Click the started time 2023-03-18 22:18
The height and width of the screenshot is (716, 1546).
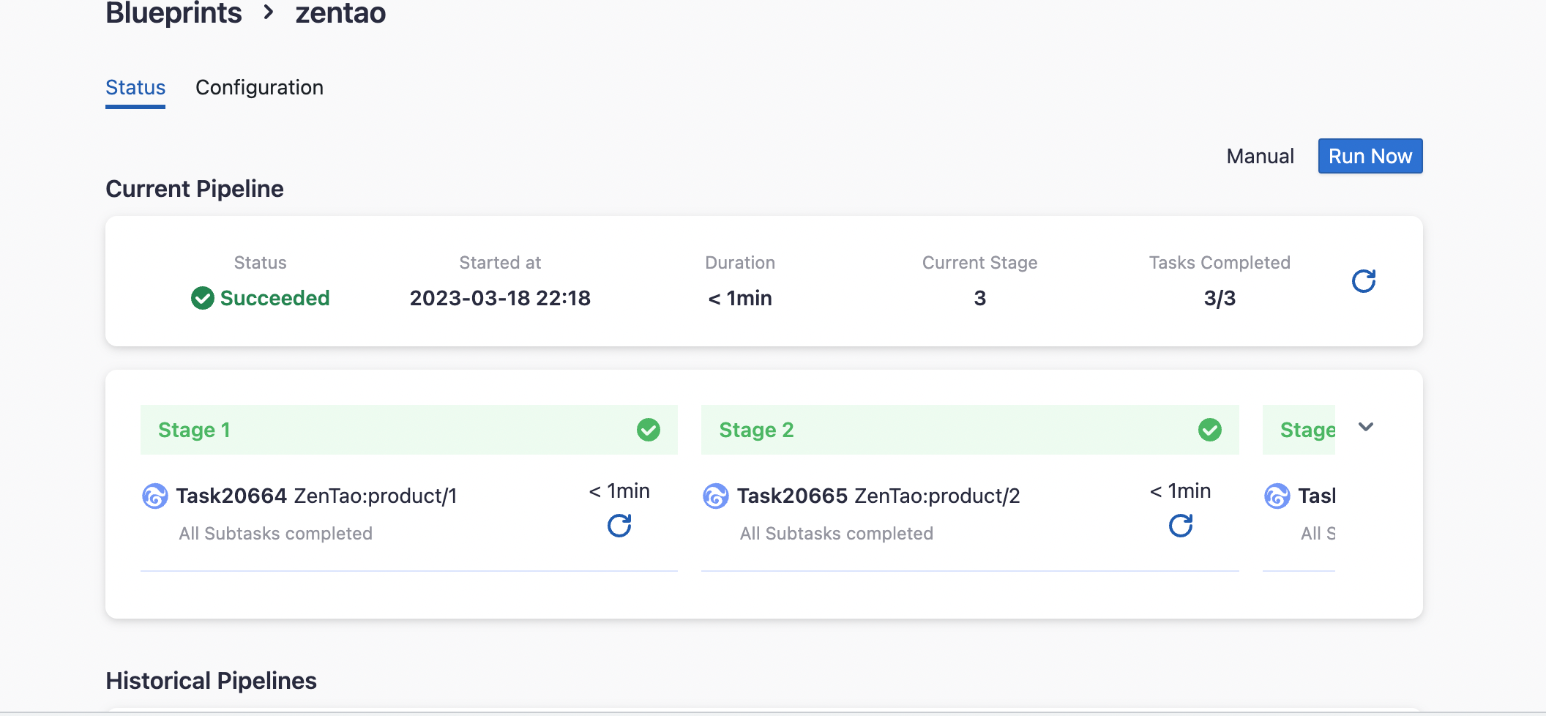coord(500,298)
